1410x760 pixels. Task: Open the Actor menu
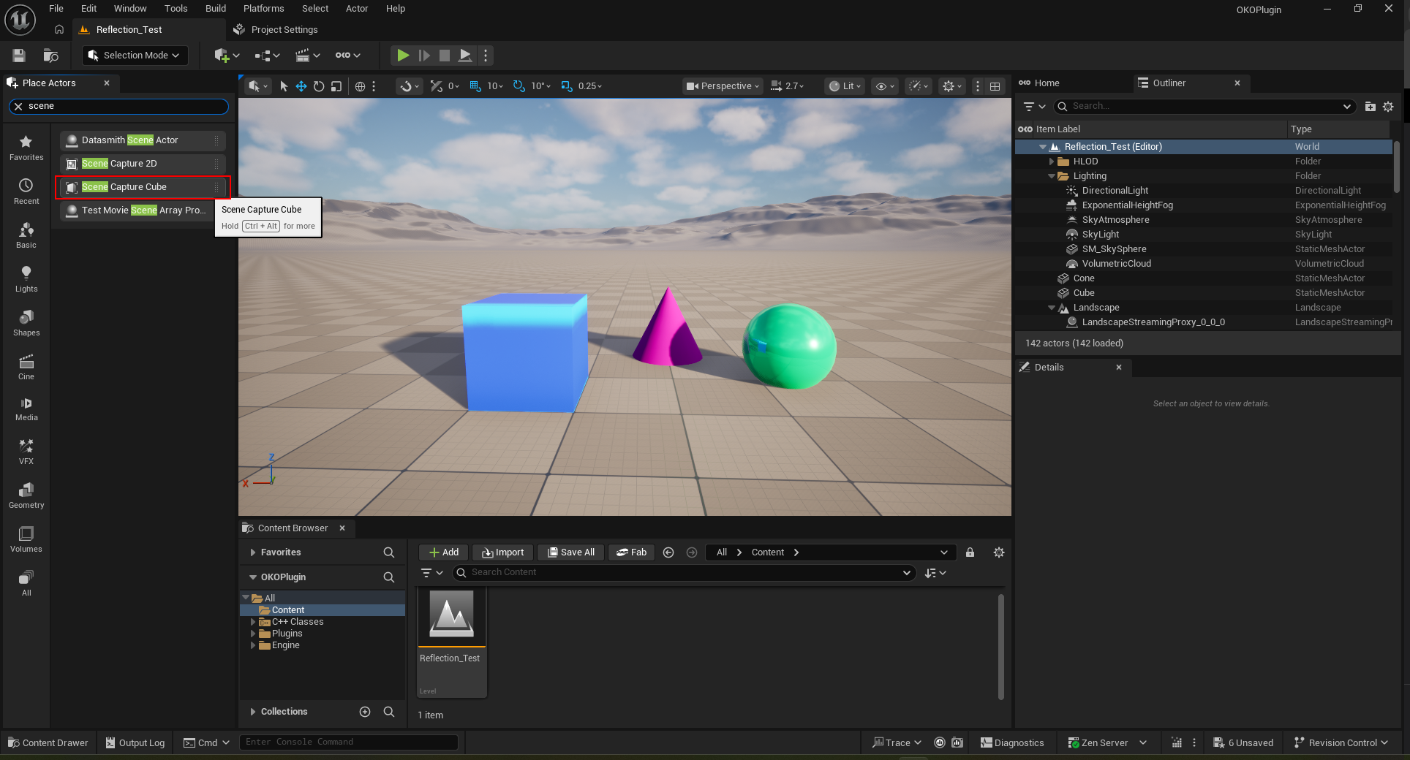tap(357, 9)
